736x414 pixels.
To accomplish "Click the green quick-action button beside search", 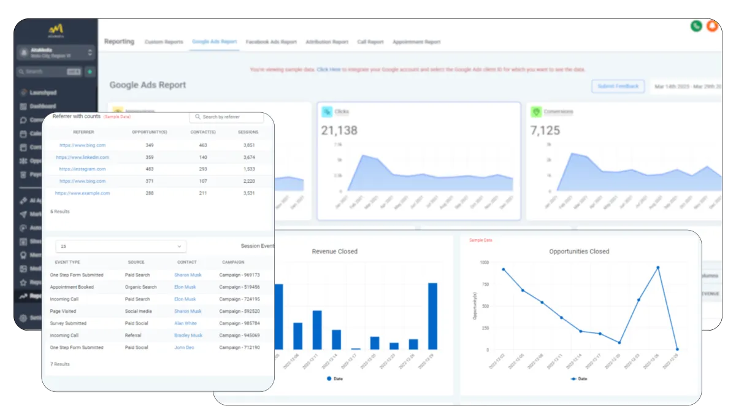I will coord(90,72).
